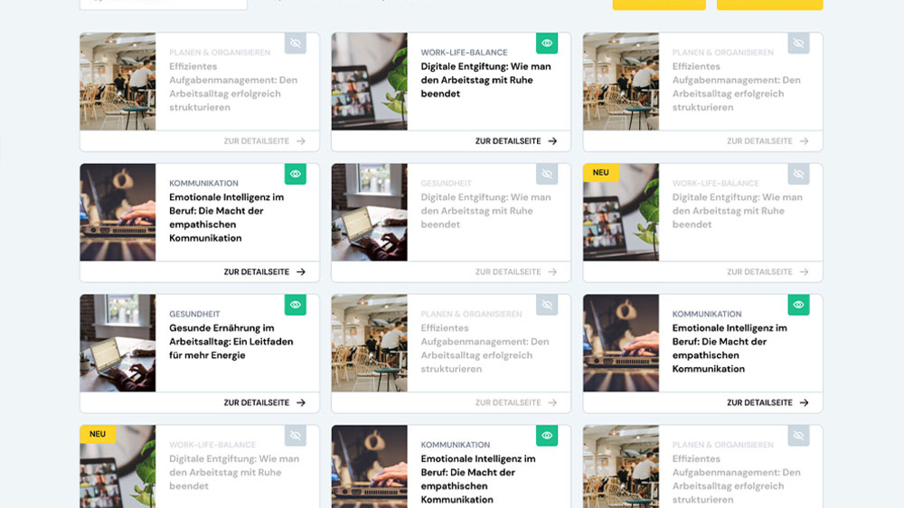Open Zur Detailseite on the Work-Life-Balance Digitale Entgiftung card

coord(507,140)
